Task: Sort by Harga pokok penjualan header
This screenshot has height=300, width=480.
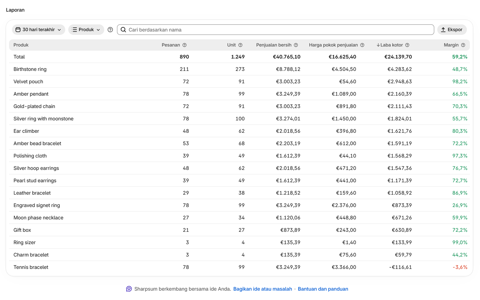Action: tap(333, 45)
